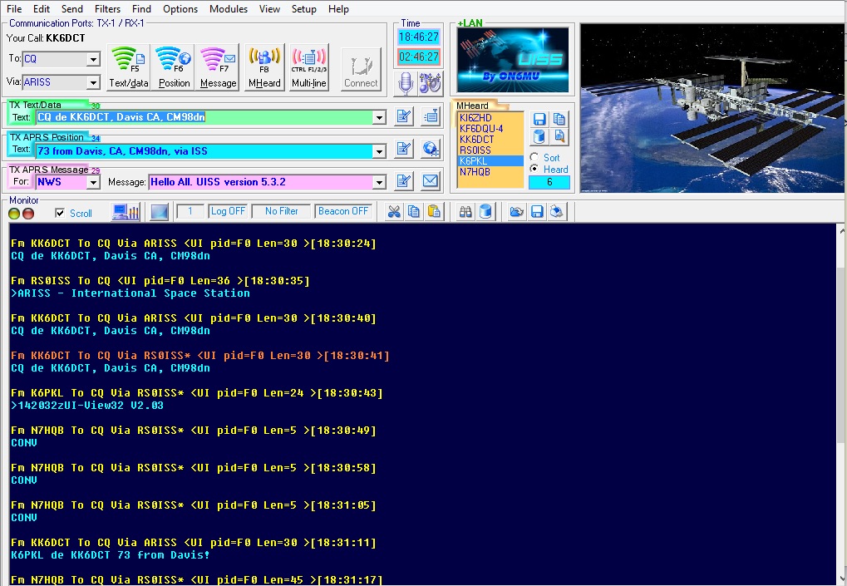Image resolution: width=847 pixels, height=586 pixels.
Task: Select the Heard radio button
Action: point(534,169)
